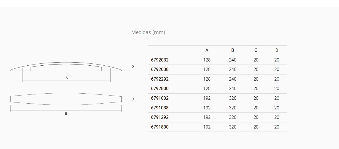Select product code 6792032
Viewport: 339px width, 149px height.
160,60
